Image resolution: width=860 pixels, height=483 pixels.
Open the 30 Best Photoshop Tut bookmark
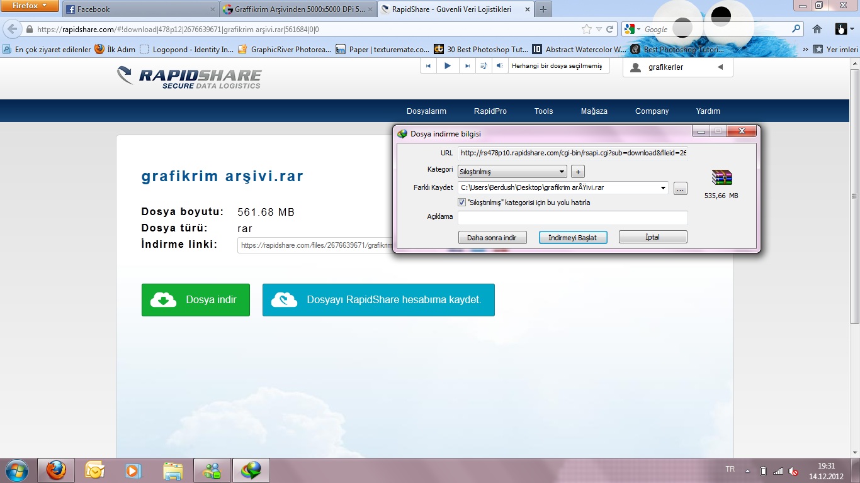[481, 49]
